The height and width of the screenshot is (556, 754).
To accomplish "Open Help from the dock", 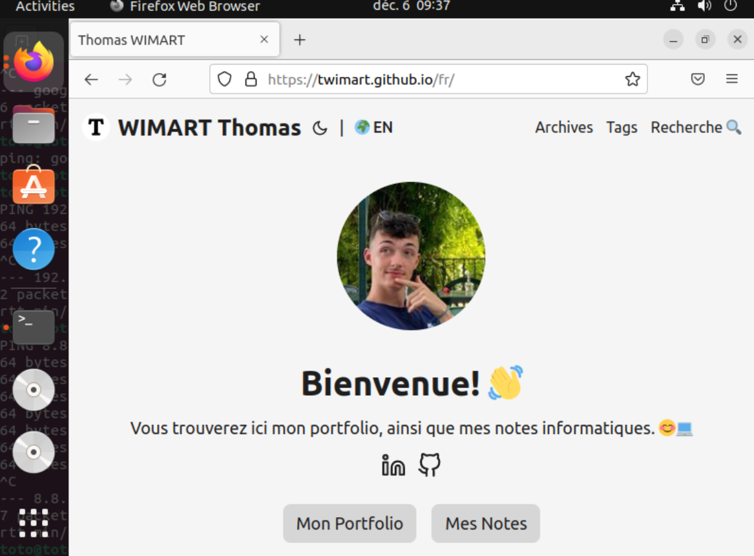I will pos(34,249).
